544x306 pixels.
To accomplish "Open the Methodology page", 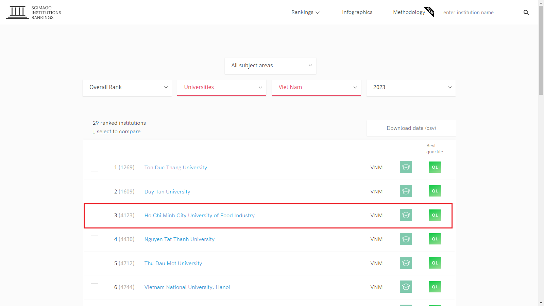I will (409, 12).
